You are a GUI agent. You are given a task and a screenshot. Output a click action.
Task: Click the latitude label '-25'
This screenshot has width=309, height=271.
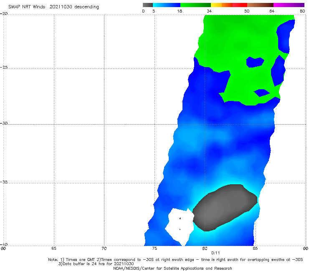[4, 67]
